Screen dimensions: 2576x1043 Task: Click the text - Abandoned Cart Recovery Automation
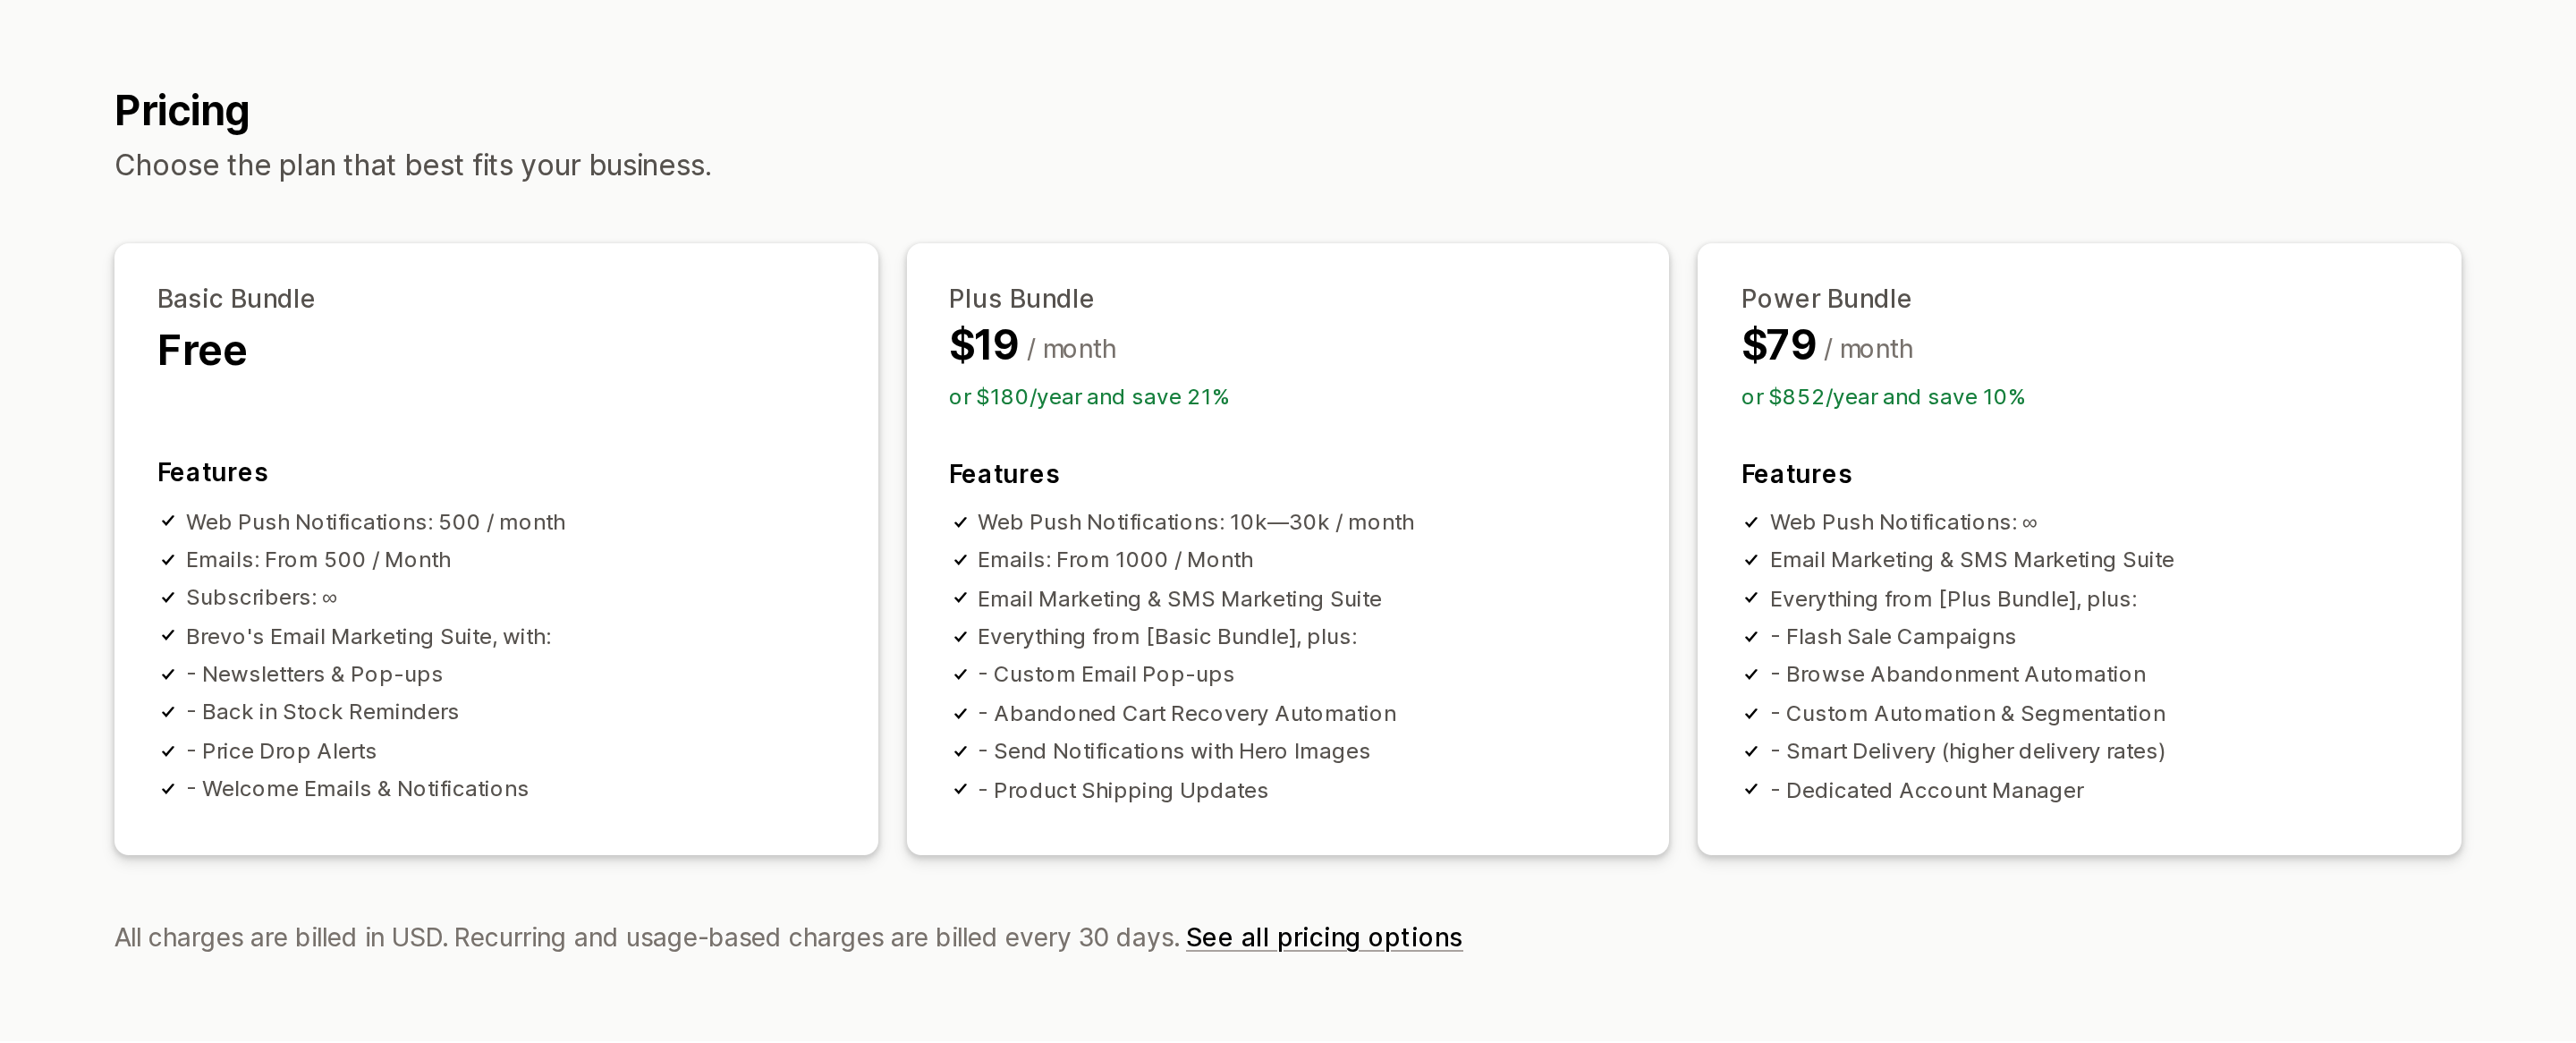click(x=1187, y=714)
